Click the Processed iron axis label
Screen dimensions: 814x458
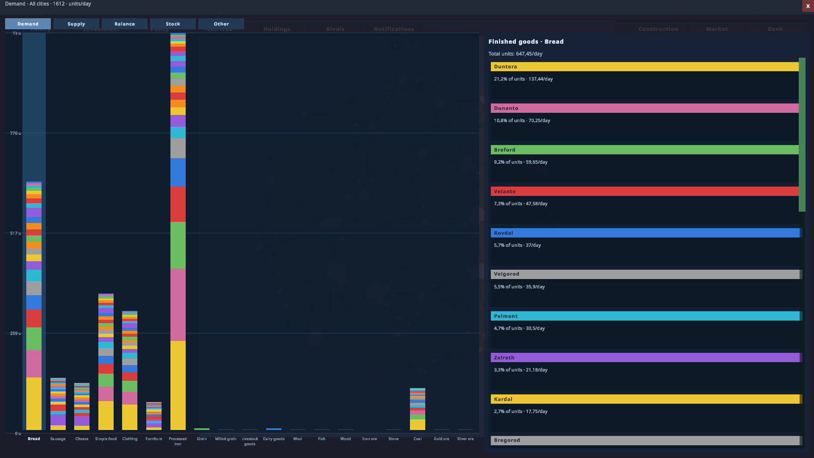pyautogui.click(x=178, y=441)
